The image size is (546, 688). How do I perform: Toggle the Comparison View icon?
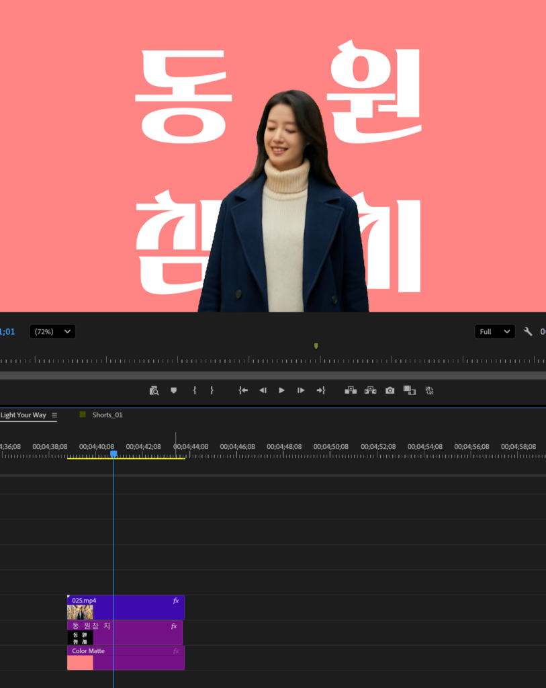[409, 390]
